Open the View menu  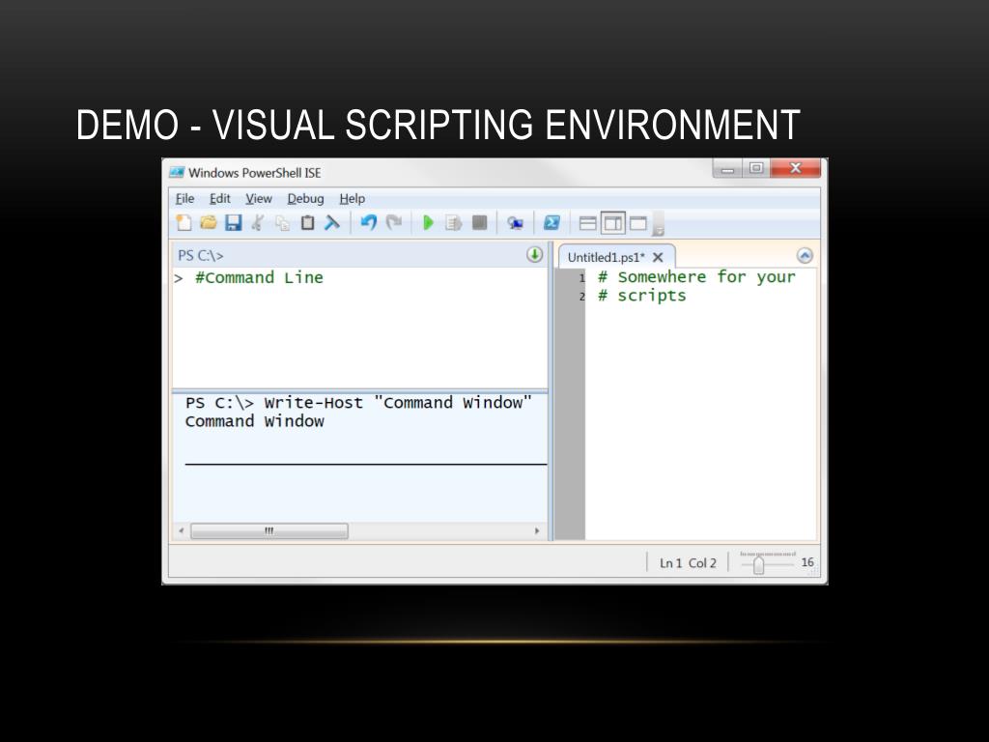pos(259,199)
